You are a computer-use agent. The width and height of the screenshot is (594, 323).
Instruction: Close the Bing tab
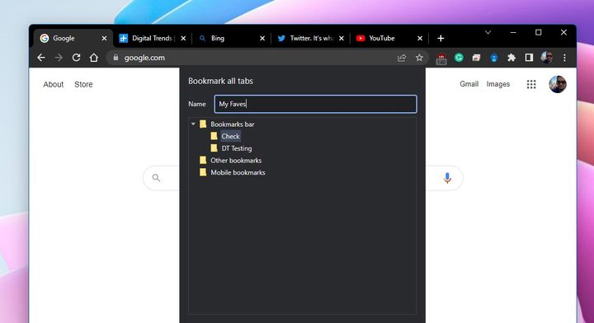point(262,38)
